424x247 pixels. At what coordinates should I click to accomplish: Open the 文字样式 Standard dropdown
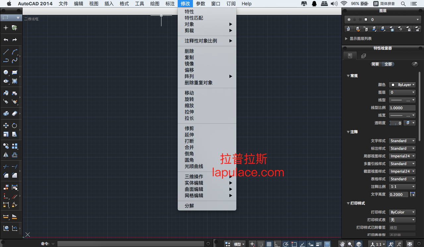click(402, 140)
